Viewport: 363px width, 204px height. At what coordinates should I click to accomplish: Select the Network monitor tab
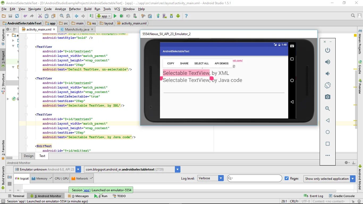[82, 178]
